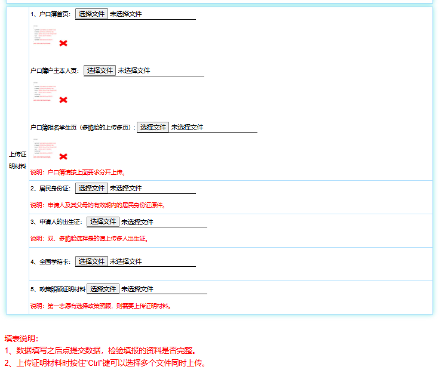439x376 pixels.
Task: Click 未选择文件 text next to 政策照顾证明材料
Action: [x=137, y=289]
